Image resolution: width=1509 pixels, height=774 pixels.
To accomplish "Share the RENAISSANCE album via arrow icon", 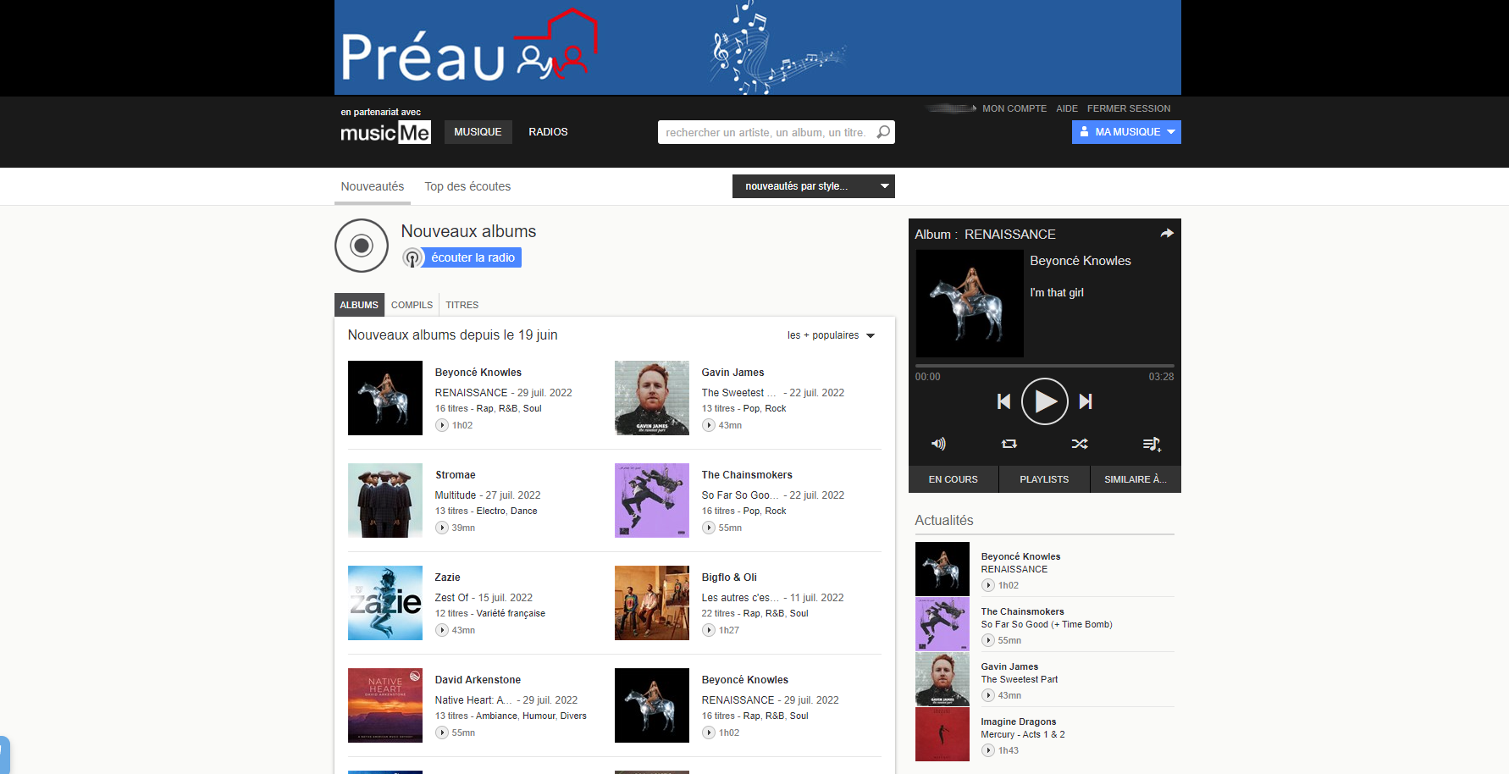I will click(x=1167, y=234).
